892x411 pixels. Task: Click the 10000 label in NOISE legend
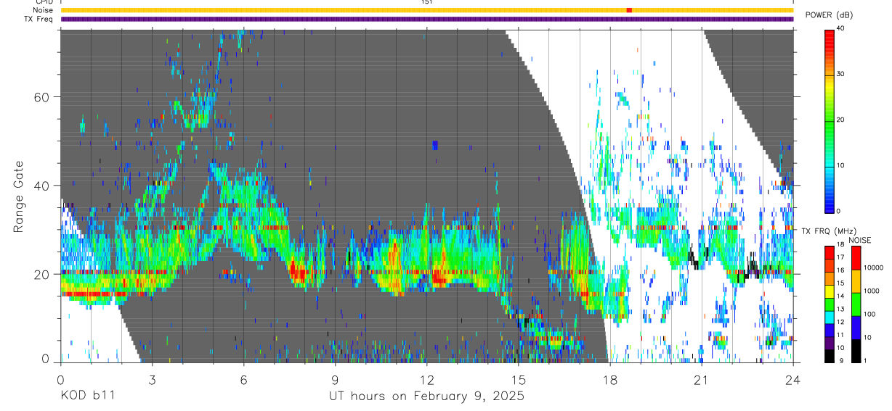pyautogui.click(x=872, y=267)
